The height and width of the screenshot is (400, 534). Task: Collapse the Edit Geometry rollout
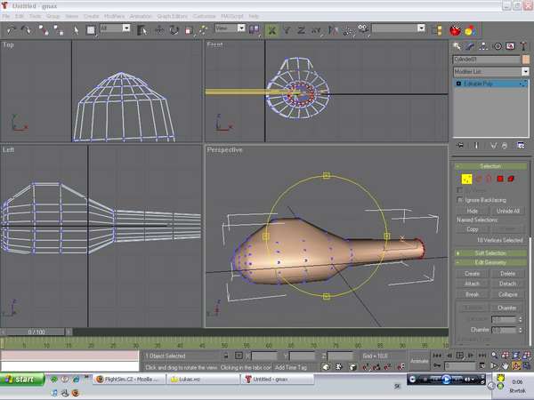490,262
